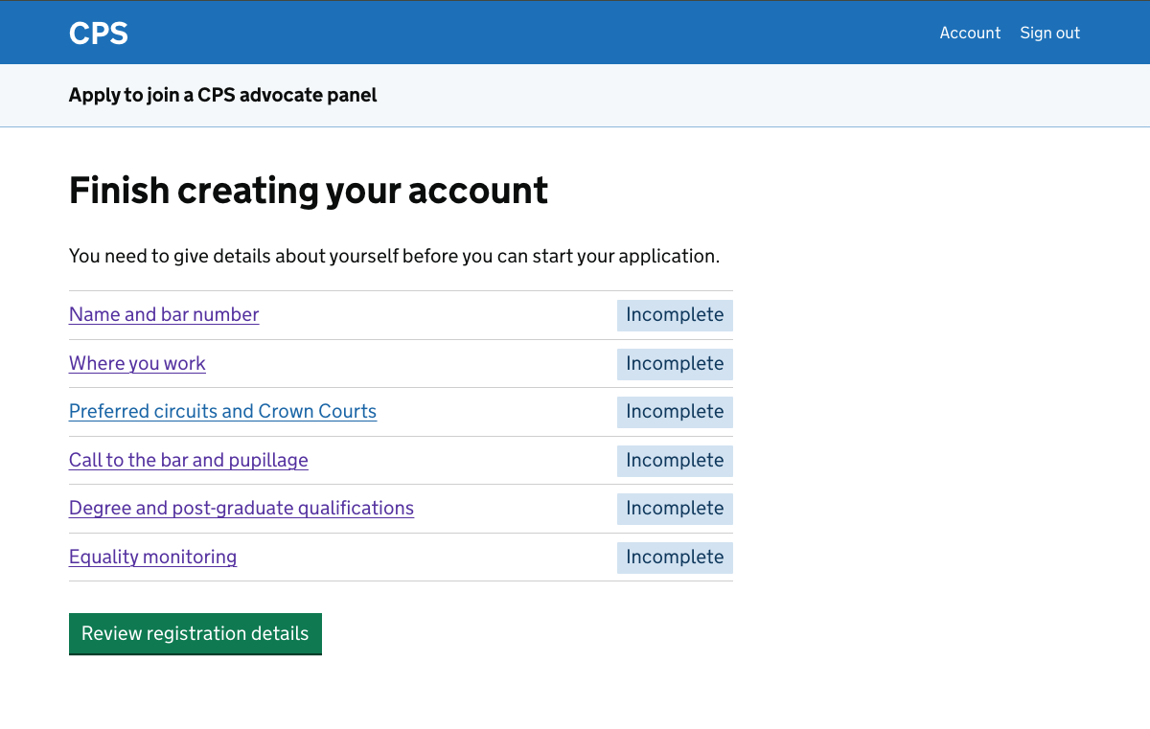Click the Incomplete tag beside Name and bar number
Image resolution: width=1150 pixels, height=729 pixels.
click(675, 314)
